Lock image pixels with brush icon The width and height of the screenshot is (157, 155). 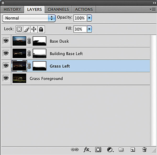click(x=26, y=29)
